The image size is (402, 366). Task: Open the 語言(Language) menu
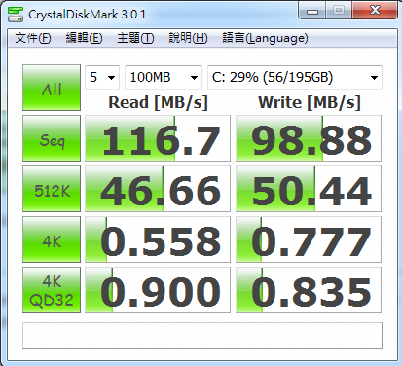click(x=265, y=38)
